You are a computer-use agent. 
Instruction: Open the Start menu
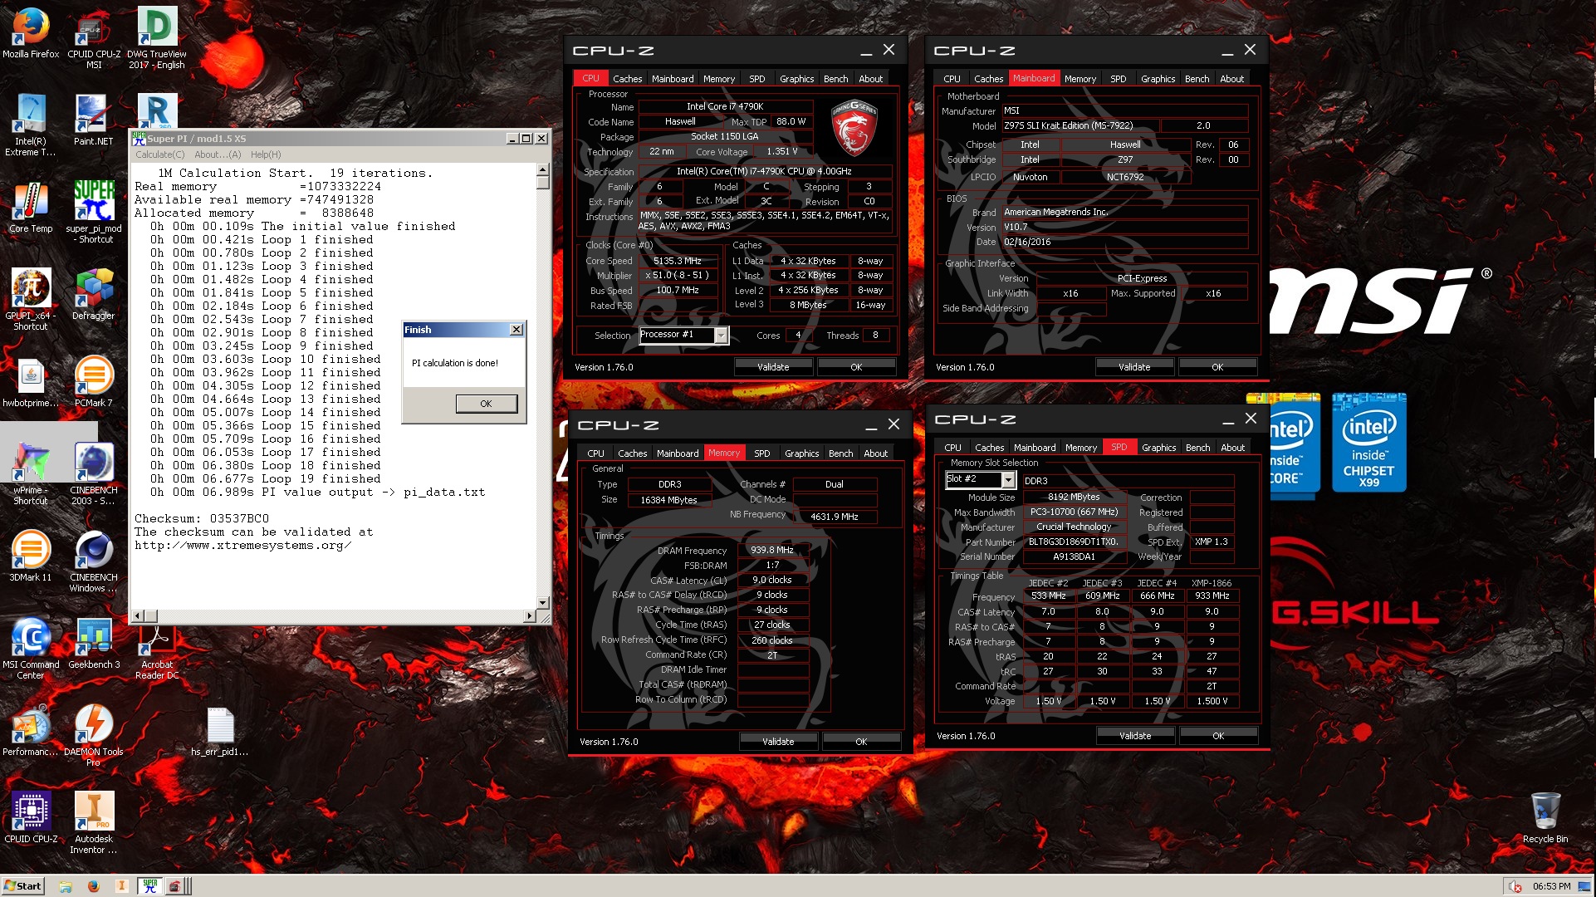[22, 886]
